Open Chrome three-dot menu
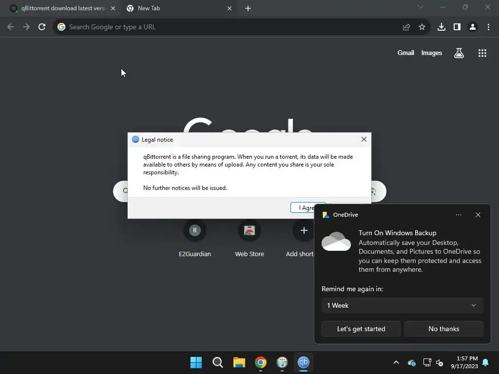The width and height of the screenshot is (499, 374). click(488, 27)
